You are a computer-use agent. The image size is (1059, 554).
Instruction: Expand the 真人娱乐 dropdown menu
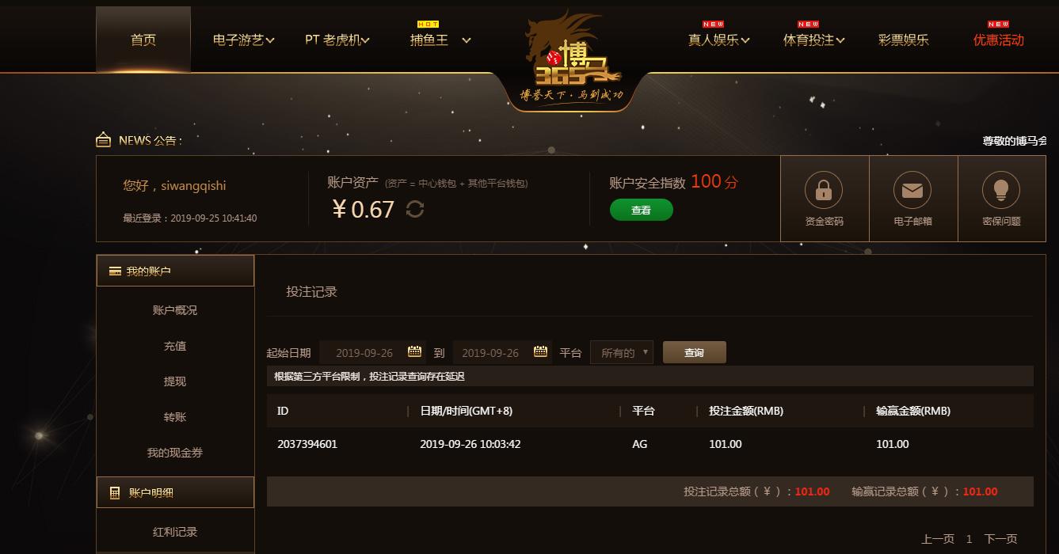(x=718, y=40)
